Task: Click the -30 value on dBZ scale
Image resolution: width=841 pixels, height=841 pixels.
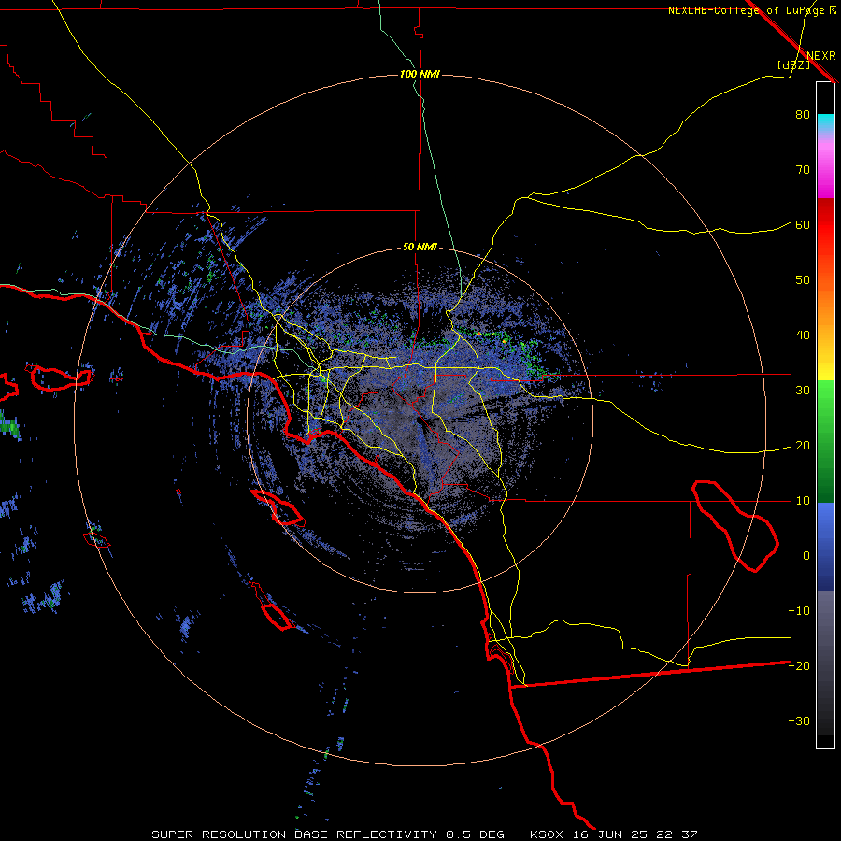Action: click(799, 721)
